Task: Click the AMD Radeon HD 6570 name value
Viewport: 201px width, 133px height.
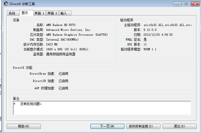Action: click(61, 25)
